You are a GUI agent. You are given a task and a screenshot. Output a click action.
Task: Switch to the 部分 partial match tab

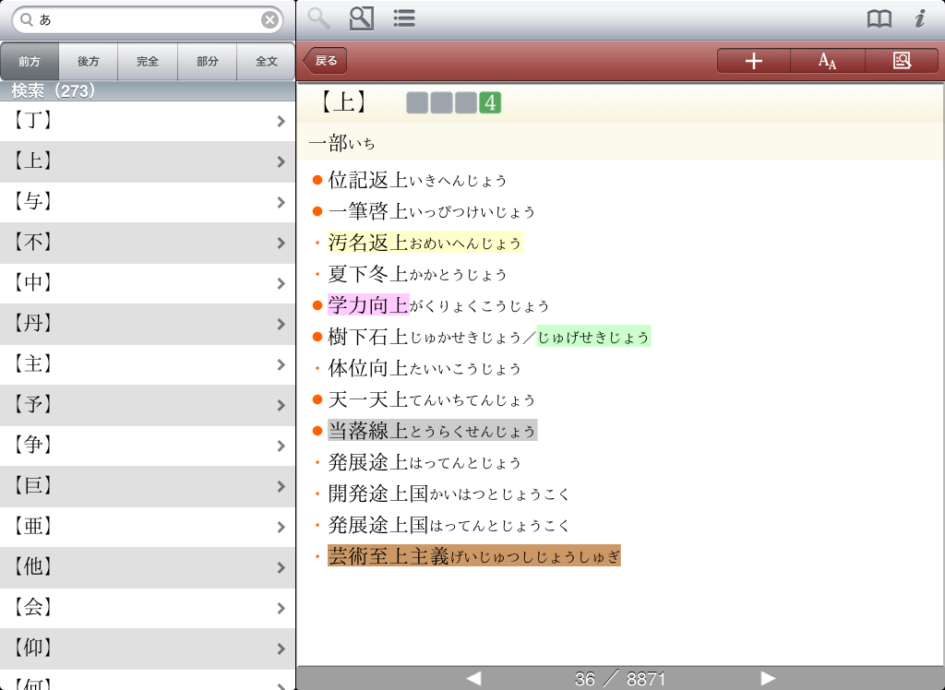tap(208, 62)
